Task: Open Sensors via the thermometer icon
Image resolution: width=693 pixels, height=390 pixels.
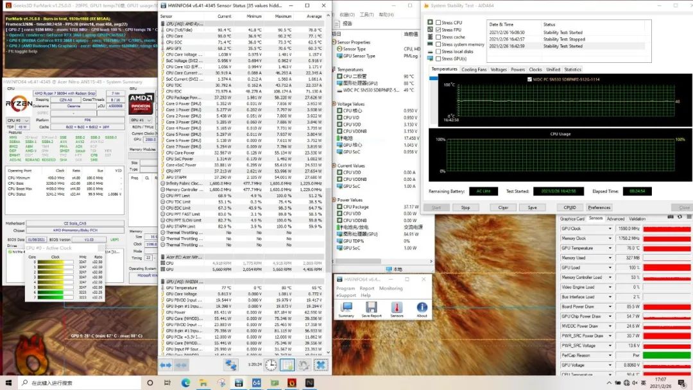Action: coord(397,308)
